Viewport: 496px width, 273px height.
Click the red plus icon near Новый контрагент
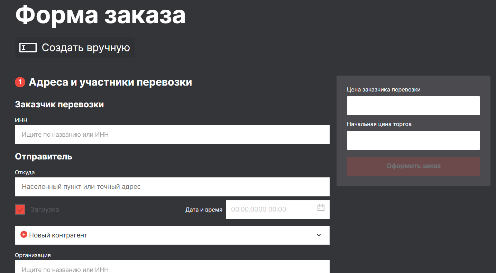click(24, 235)
